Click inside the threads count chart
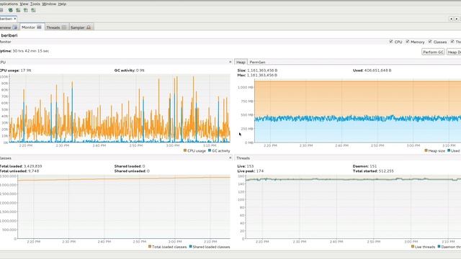Image resolution: width=461 pixels, height=259 pixels. (353, 207)
